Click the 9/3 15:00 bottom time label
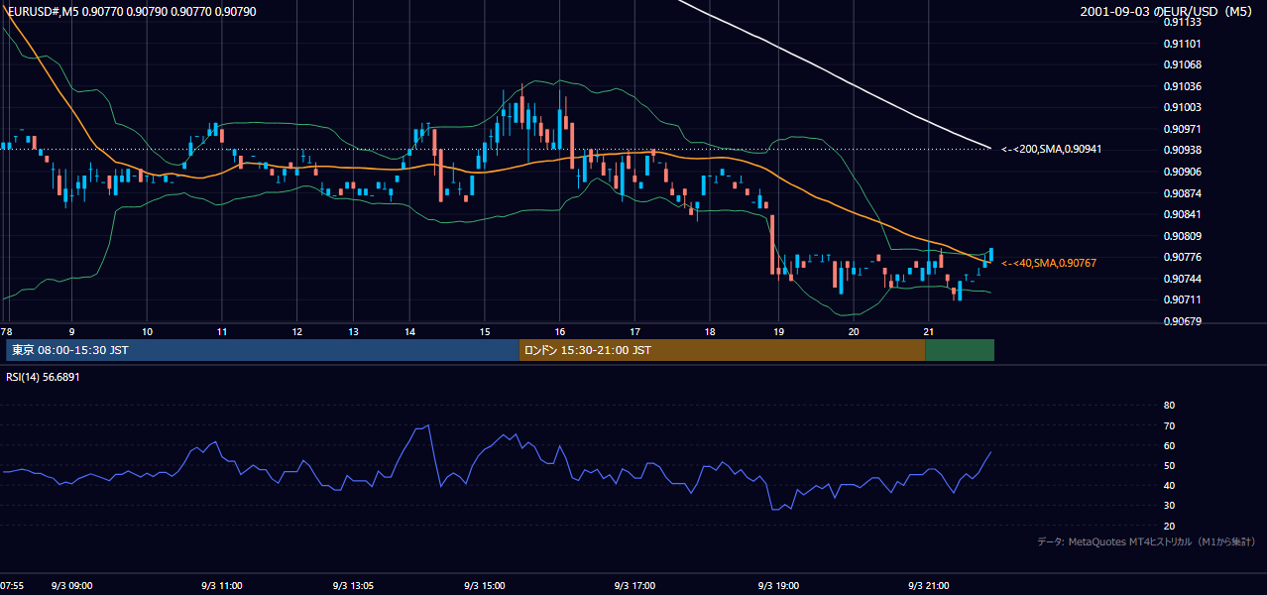The height and width of the screenshot is (595, 1267). coord(484,586)
